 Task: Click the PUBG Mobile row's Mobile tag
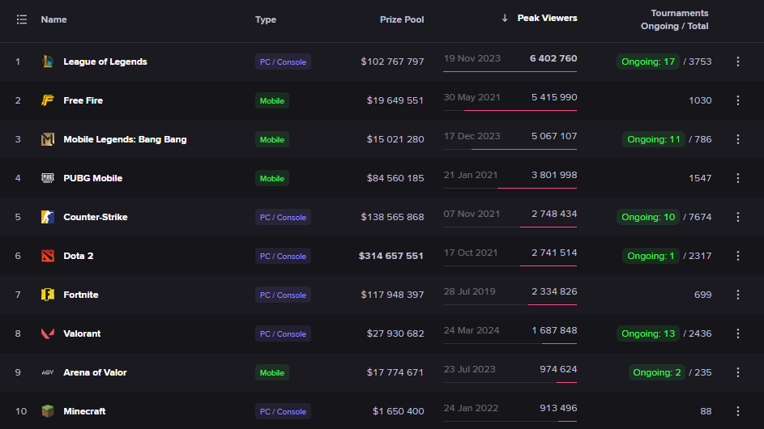272,178
